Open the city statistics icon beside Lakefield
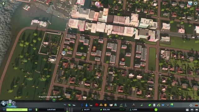The height and width of the screenshot is (112, 199). (x=36, y=110)
